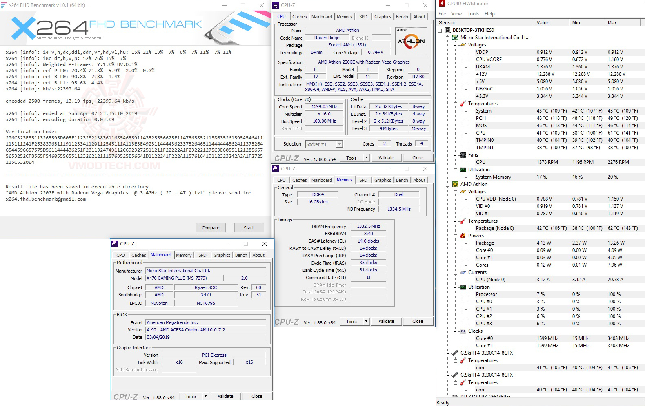The image size is (645, 406).
Task: Collapse the AMD Athlon node in HWMonitor
Action: 448,184
